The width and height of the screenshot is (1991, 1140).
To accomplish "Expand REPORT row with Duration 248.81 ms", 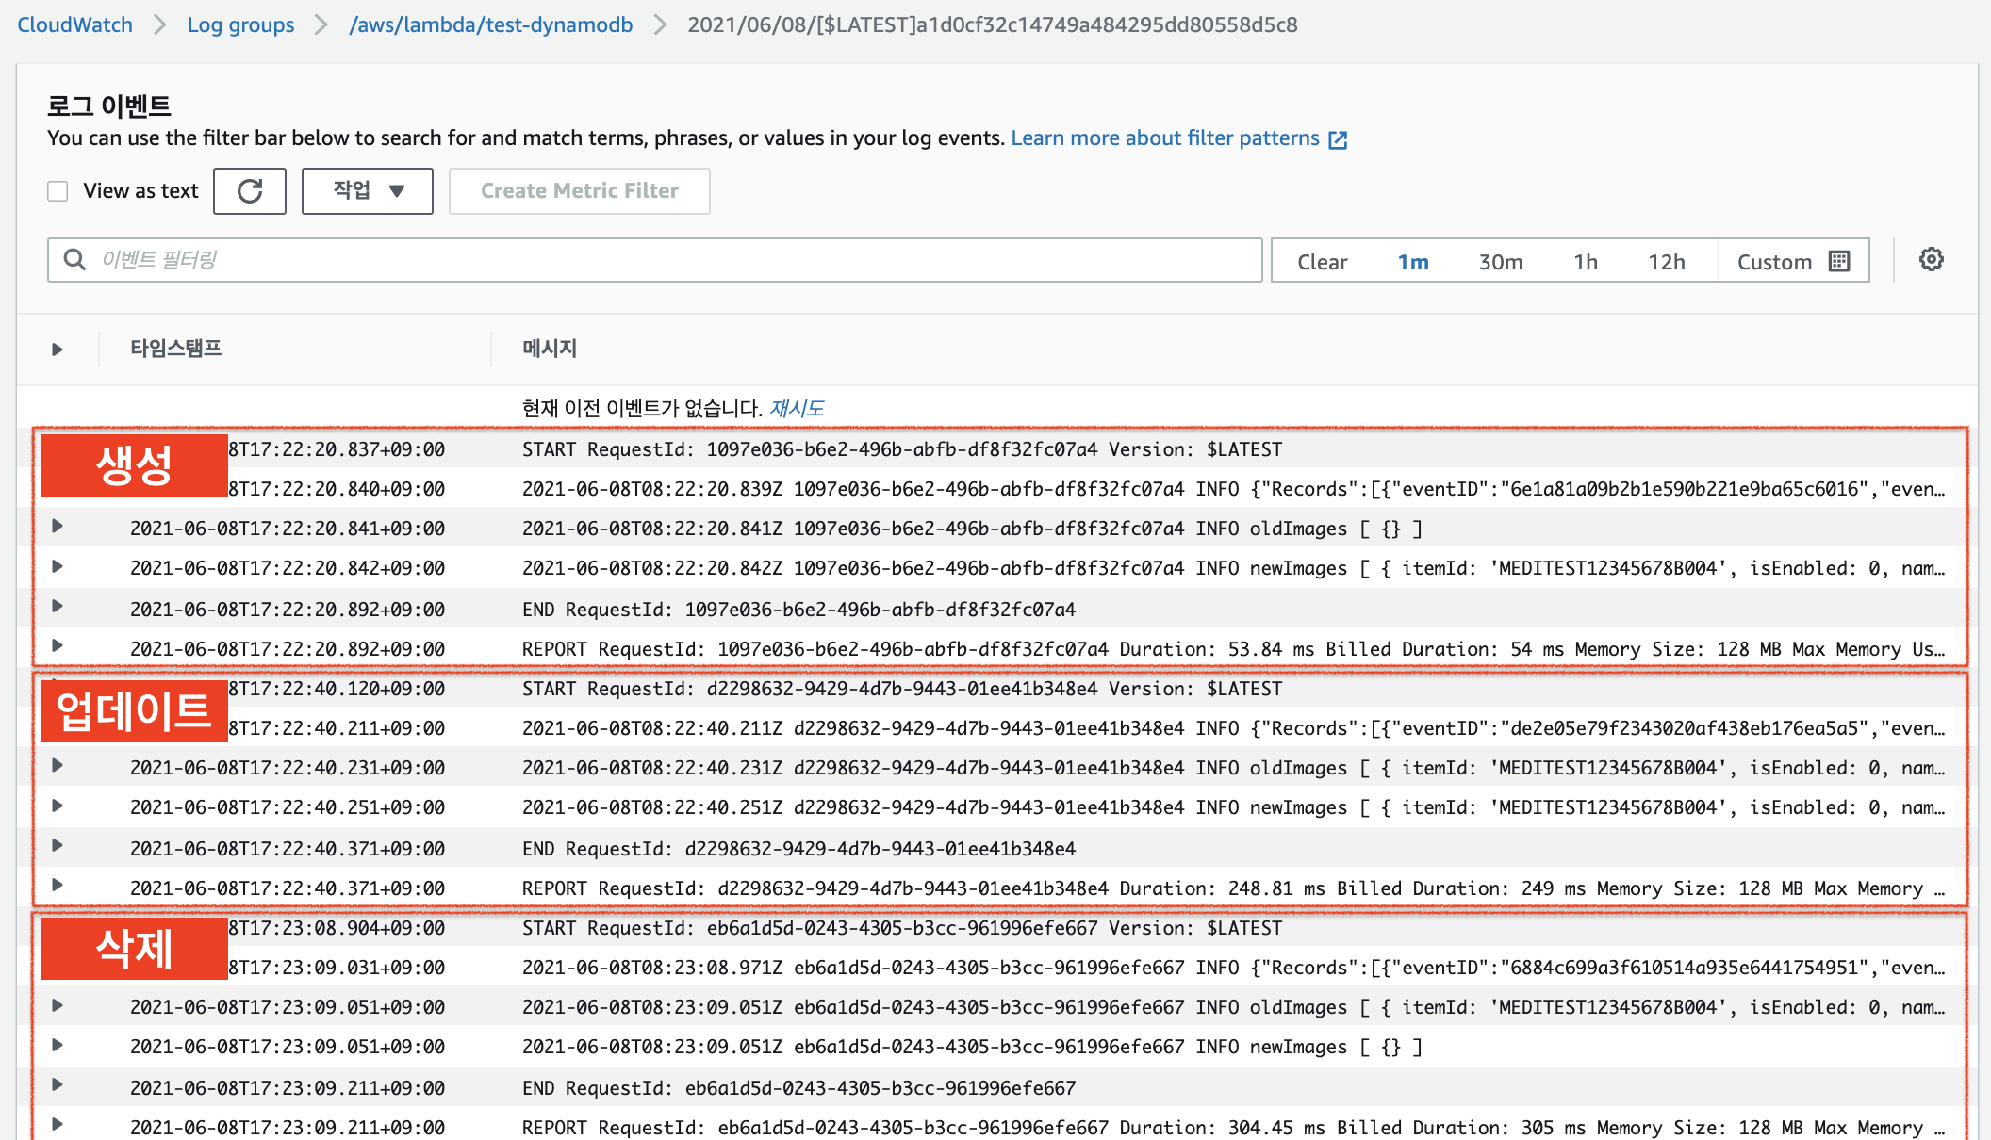I will click(x=58, y=886).
